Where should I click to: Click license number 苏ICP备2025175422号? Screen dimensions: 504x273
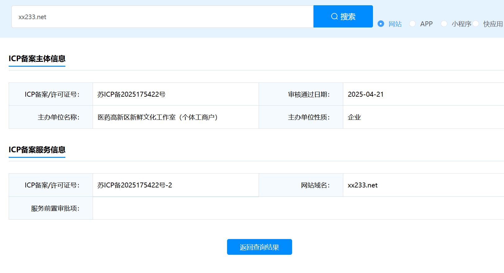pos(131,94)
